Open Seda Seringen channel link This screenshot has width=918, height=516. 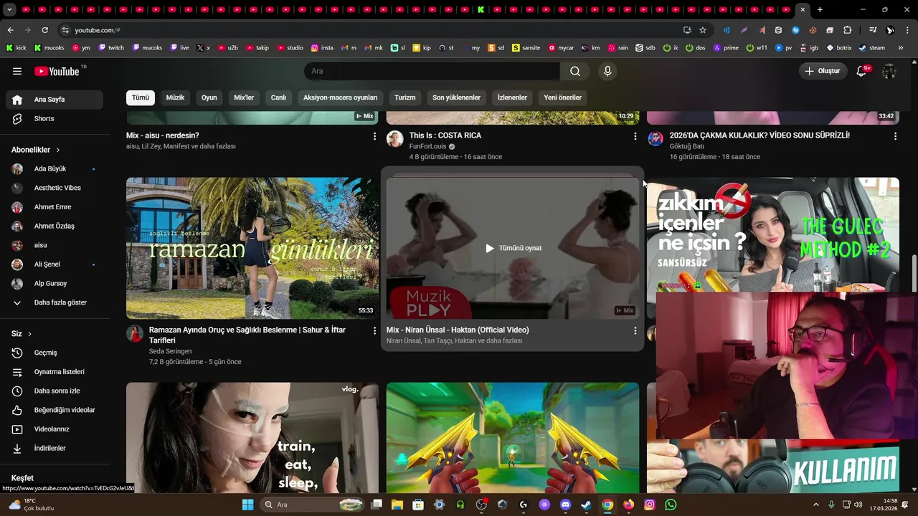coord(170,351)
